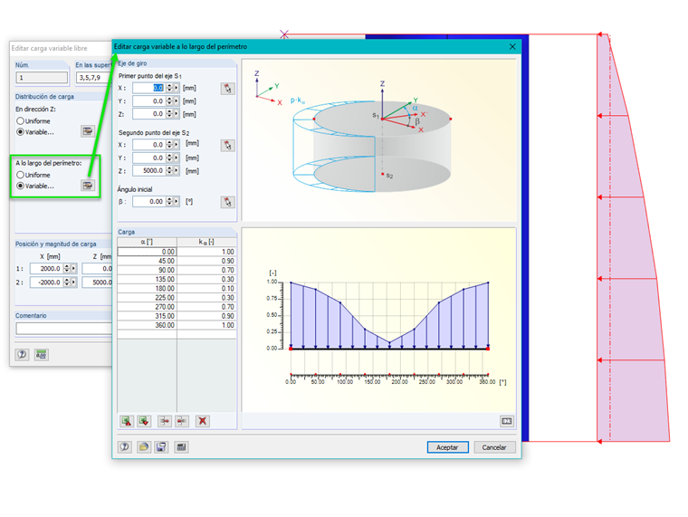Click Cancelar button

(494, 447)
